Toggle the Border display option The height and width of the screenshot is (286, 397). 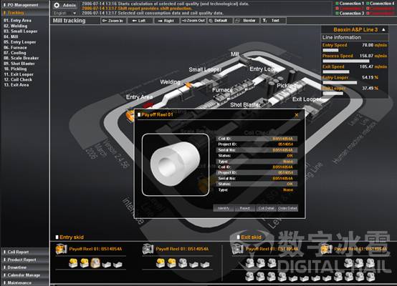247,21
